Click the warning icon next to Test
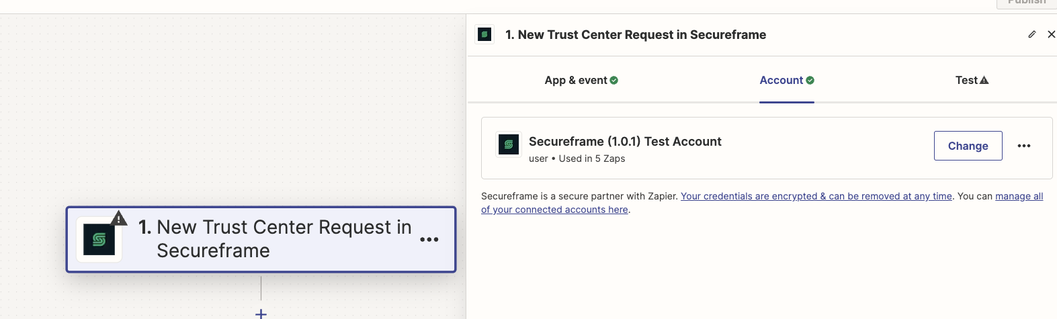The image size is (1057, 319). click(984, 80)
